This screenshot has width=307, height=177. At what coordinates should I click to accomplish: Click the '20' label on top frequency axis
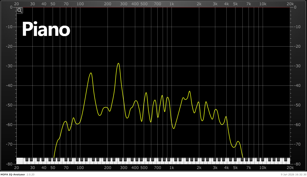point(16,4)
